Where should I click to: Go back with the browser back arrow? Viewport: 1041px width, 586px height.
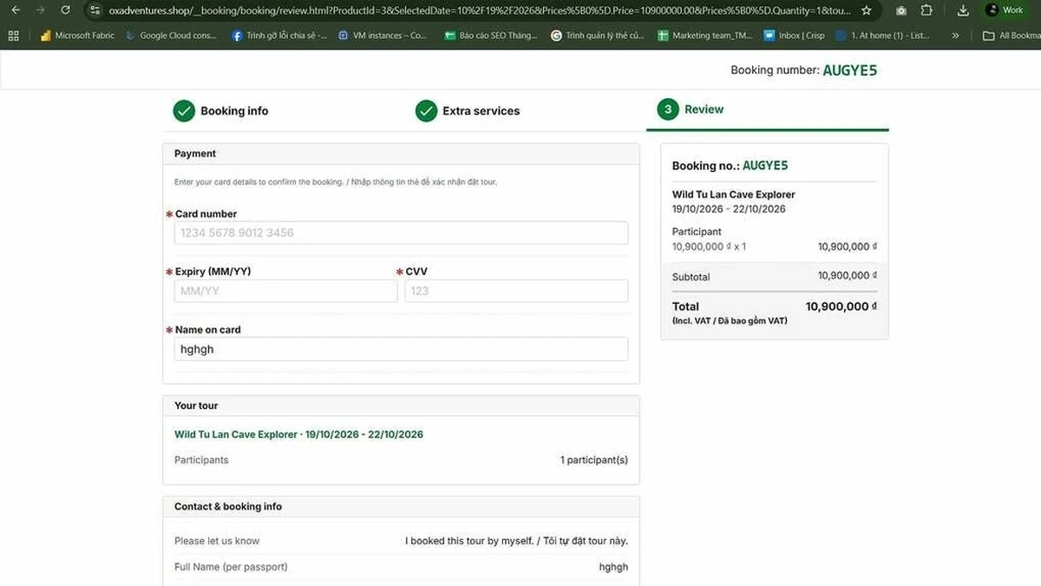[x=16, y=10]
